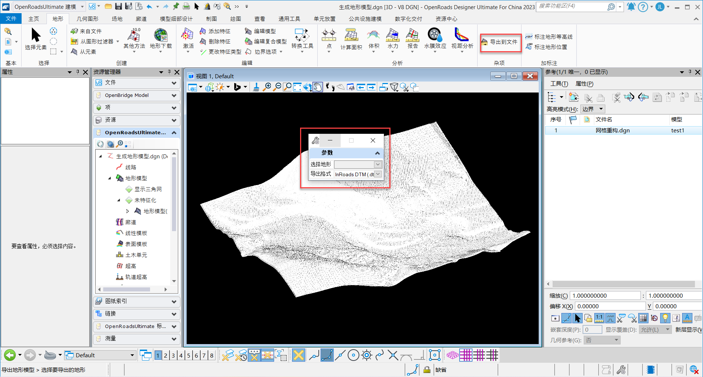Toggle view 1 in view group bar

click(158, 355)
